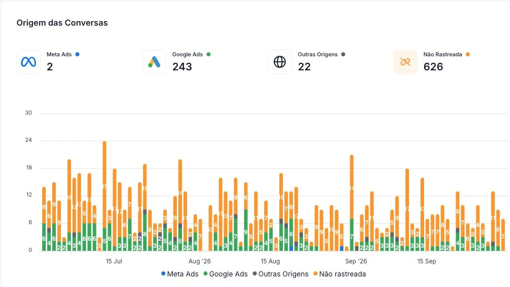The width and height of the screenshot is (510, 287).
Task: Click the Meta Ads count value 2
Action: 50,67
